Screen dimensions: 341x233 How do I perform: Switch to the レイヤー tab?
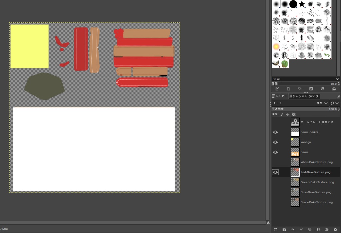(x=279, y=96)
